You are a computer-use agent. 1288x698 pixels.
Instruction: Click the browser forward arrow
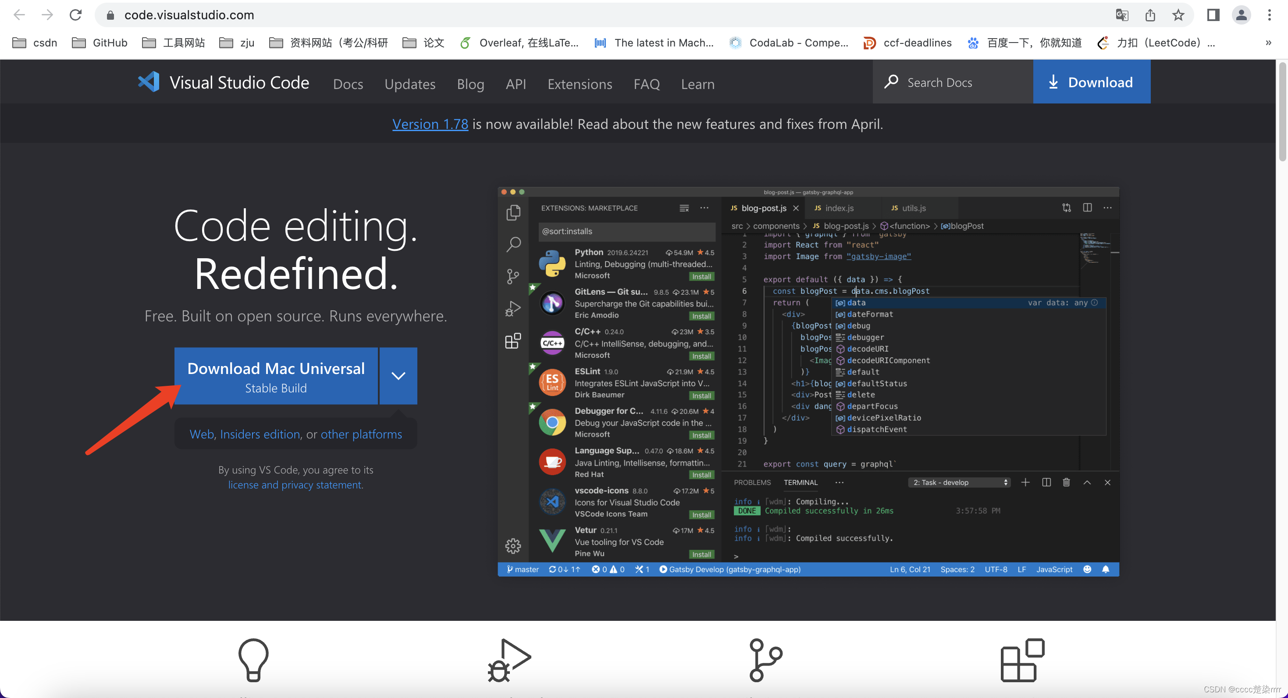coord(47,15)
